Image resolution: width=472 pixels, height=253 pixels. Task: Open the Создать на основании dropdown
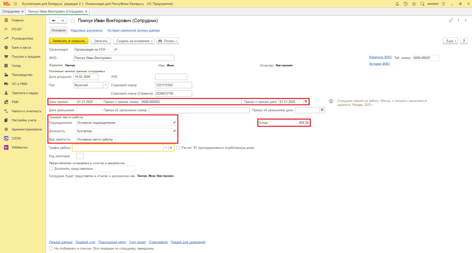pyautogui.click(x=134, y=41)
